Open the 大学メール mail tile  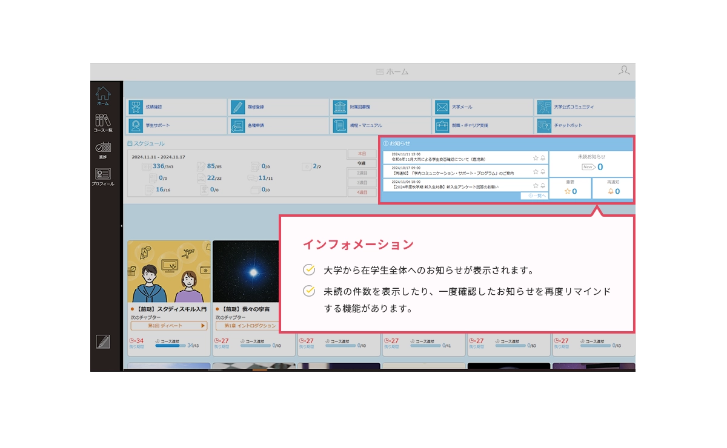(482, 107)
